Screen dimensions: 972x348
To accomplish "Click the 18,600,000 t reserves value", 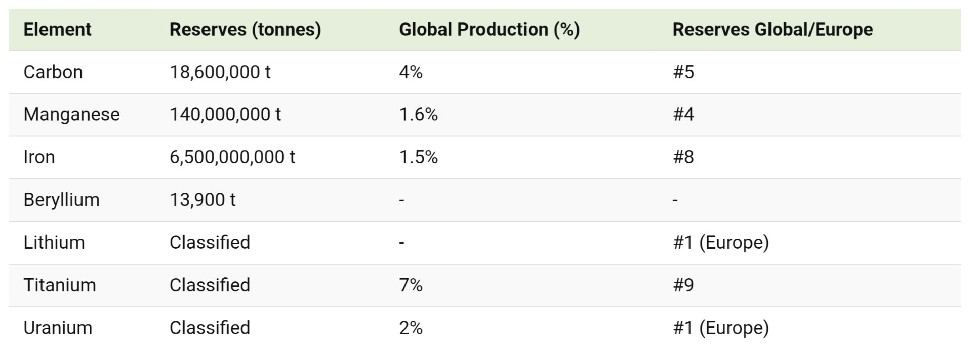I will click(220, 72).
